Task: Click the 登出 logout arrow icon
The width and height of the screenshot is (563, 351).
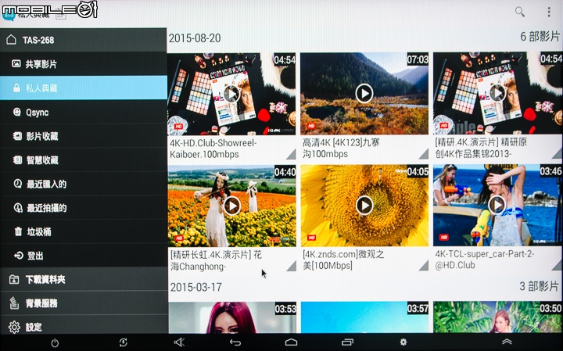Action: pyautogui.click(x=18, y=256)
